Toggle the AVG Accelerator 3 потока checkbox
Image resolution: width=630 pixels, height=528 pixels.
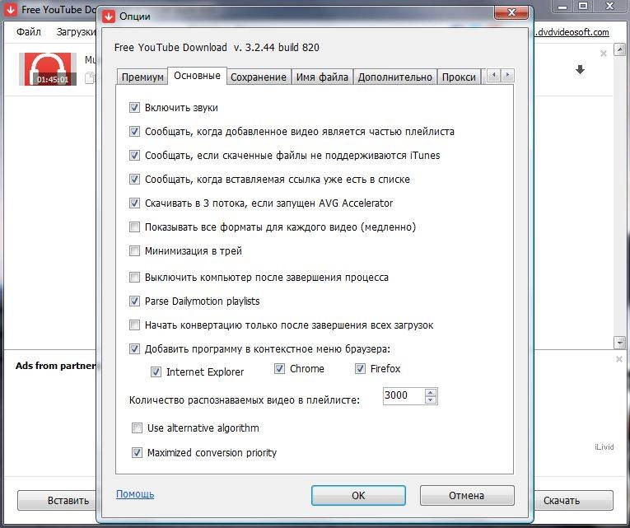(x=134, y=203)
